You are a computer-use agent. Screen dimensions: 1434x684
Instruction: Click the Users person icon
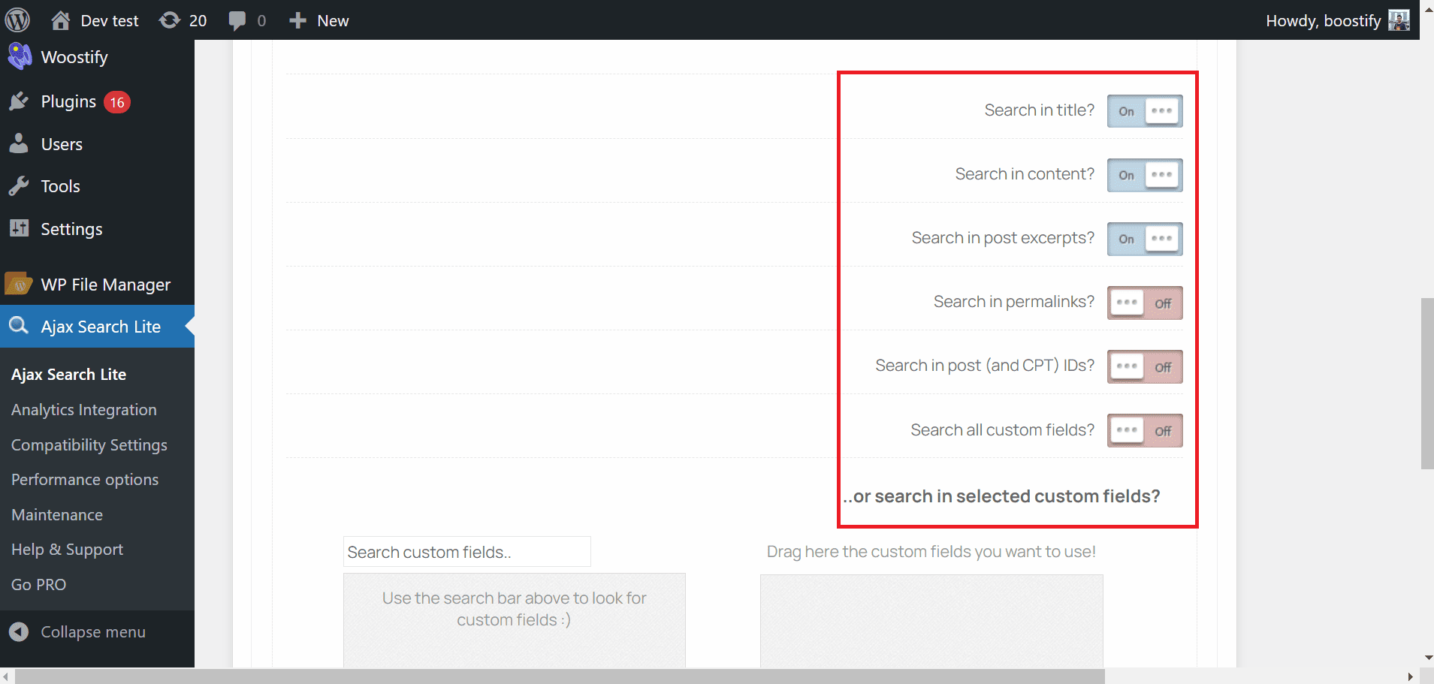coord(19,143)
